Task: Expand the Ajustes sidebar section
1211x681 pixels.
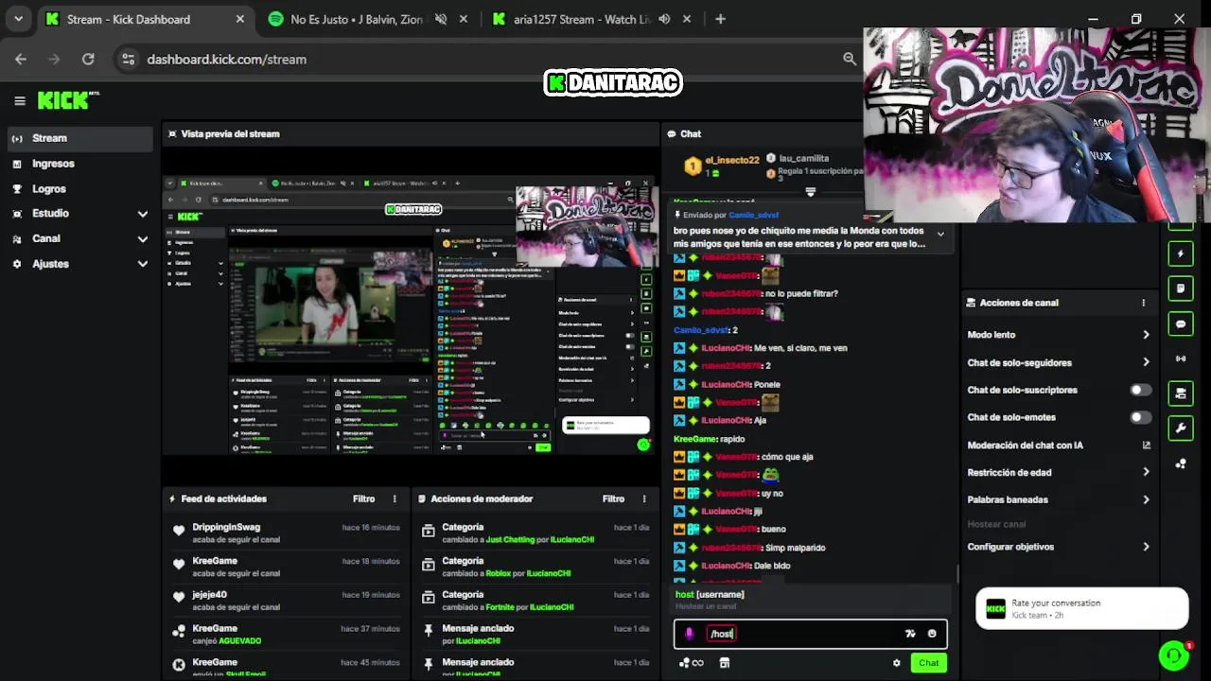Action: 79,264
